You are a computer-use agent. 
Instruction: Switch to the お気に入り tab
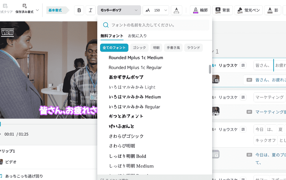137,36
